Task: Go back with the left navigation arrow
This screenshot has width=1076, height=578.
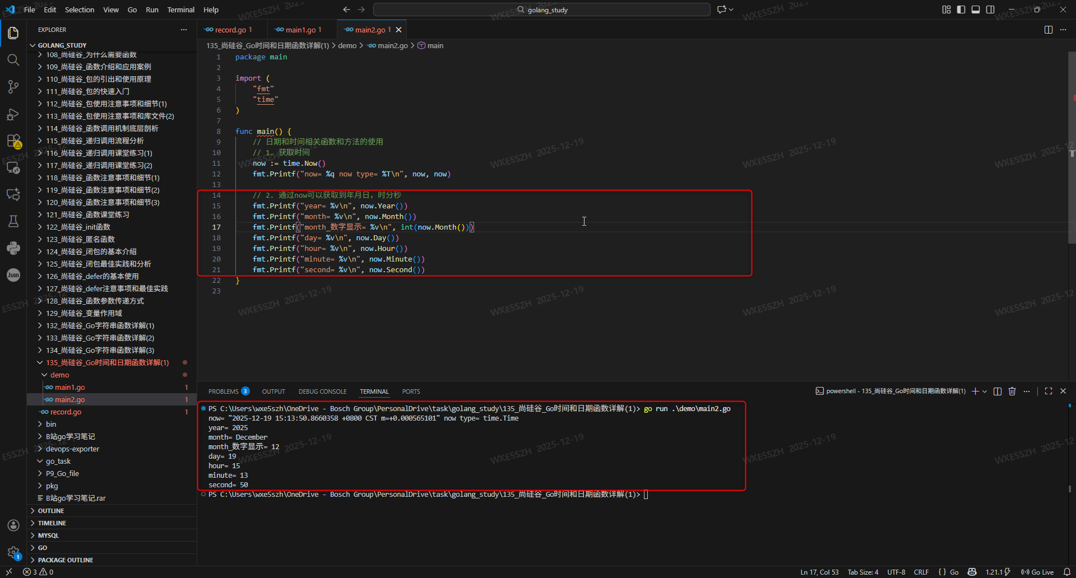Action: 346,10
